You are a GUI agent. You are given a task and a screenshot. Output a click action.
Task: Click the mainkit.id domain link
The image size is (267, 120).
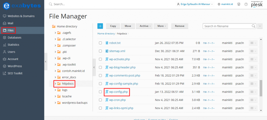click(227, 4)
